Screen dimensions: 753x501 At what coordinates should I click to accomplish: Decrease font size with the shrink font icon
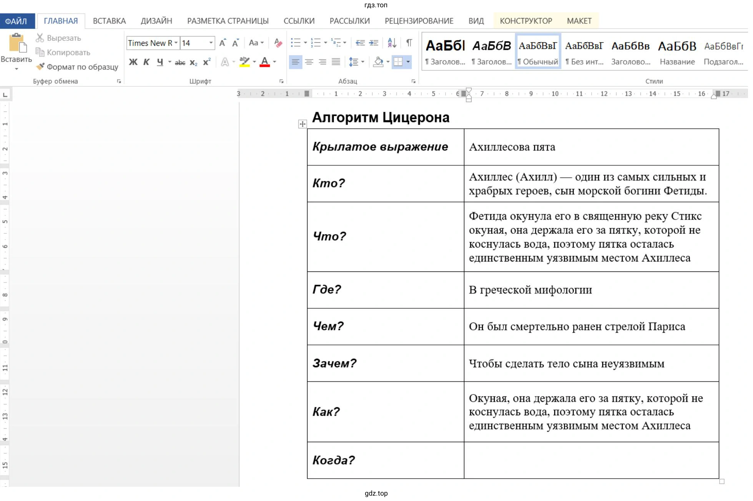pyautogui.click(x=236, y=43)
